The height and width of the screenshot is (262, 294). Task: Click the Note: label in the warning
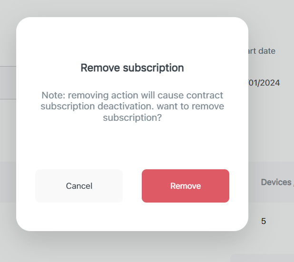click(52, 95)
